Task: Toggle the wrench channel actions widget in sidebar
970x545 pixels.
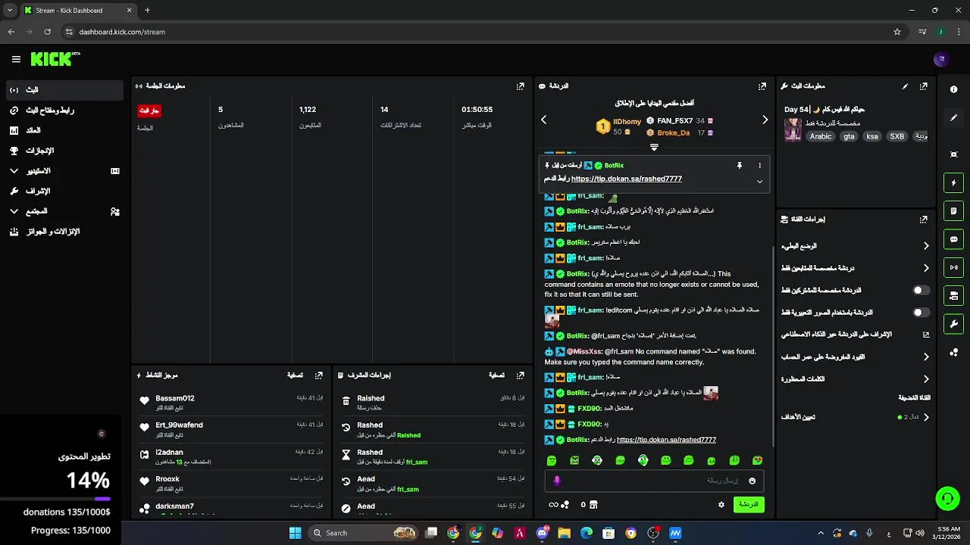Action: (953, 324)
